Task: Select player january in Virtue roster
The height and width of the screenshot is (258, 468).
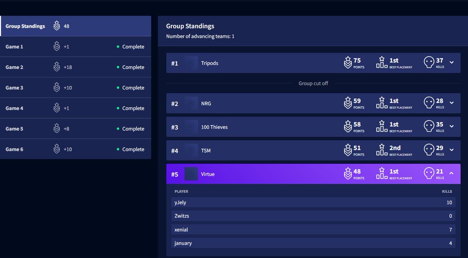Action: pyautogui.click(x=313, y=243)
